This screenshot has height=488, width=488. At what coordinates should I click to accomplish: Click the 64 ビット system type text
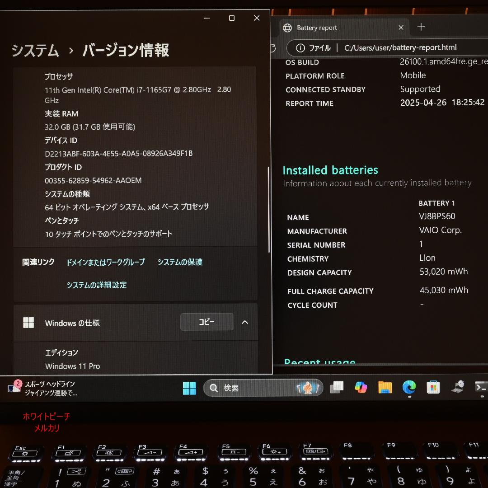point(127,206)
